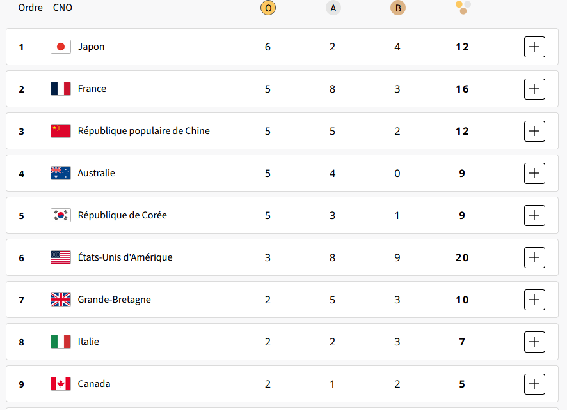This screenshot has width=567, height=410.
Task: Open the plus button for Grande-Bretagne
Action: (x=534, y=300)
